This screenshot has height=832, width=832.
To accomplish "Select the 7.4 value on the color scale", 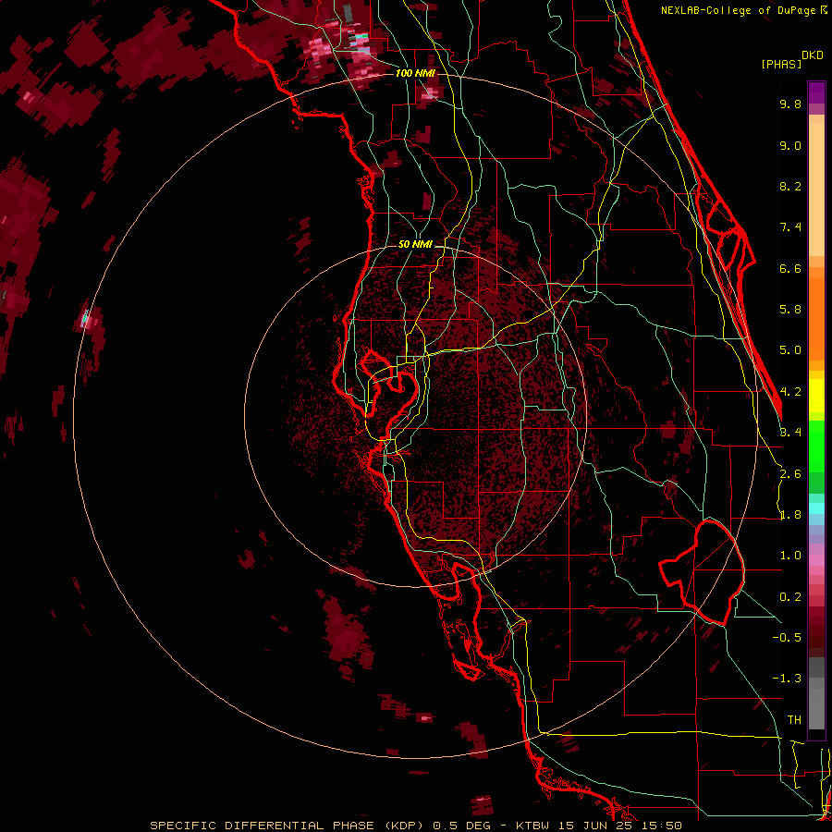I will (790, 227).
